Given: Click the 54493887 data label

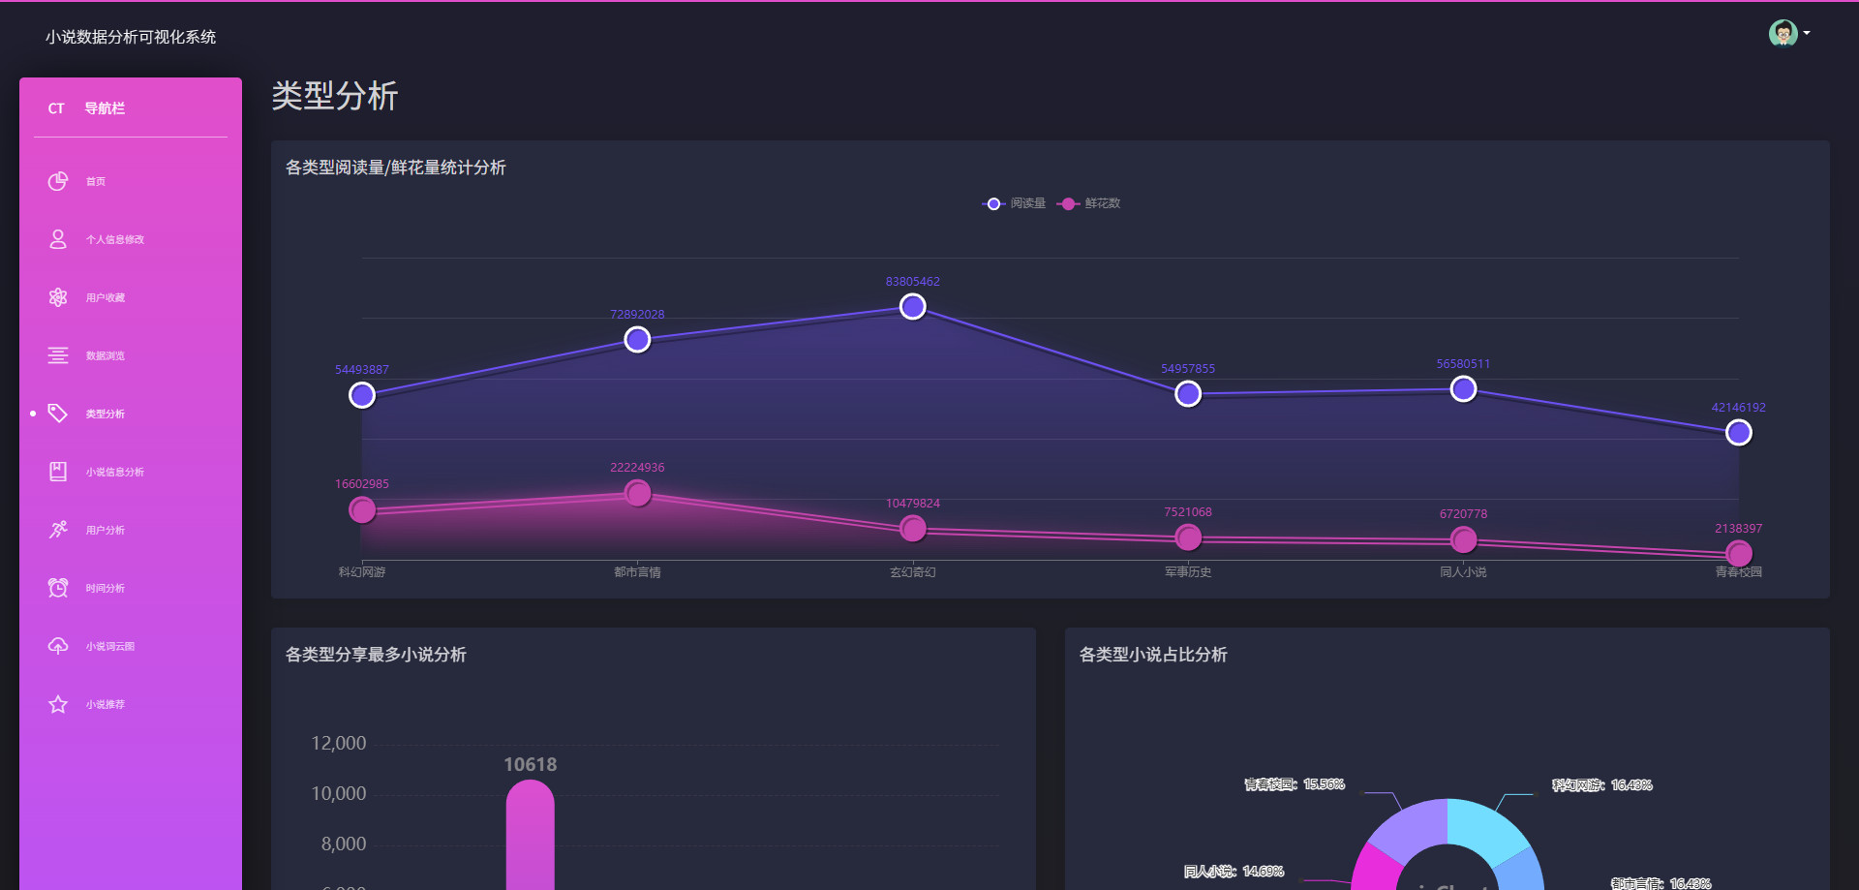Looking at the screenshot, I should pyautogui.click(x=362, y=370).
